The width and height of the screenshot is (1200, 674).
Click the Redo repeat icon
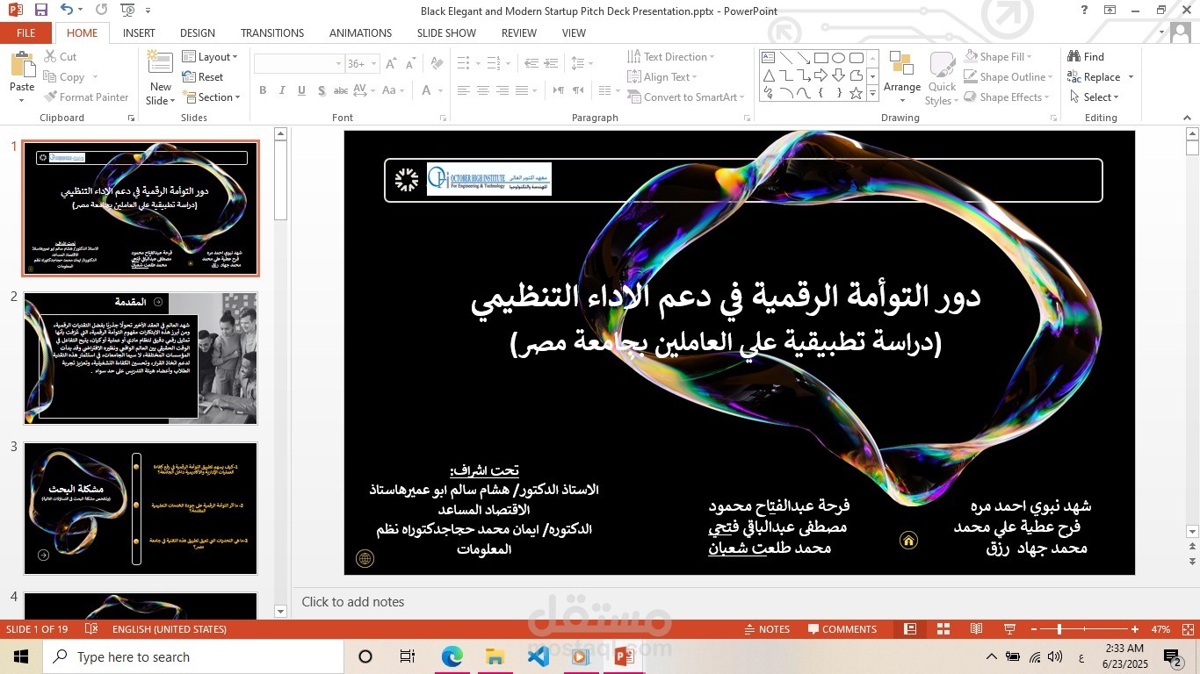click(102, 11)
